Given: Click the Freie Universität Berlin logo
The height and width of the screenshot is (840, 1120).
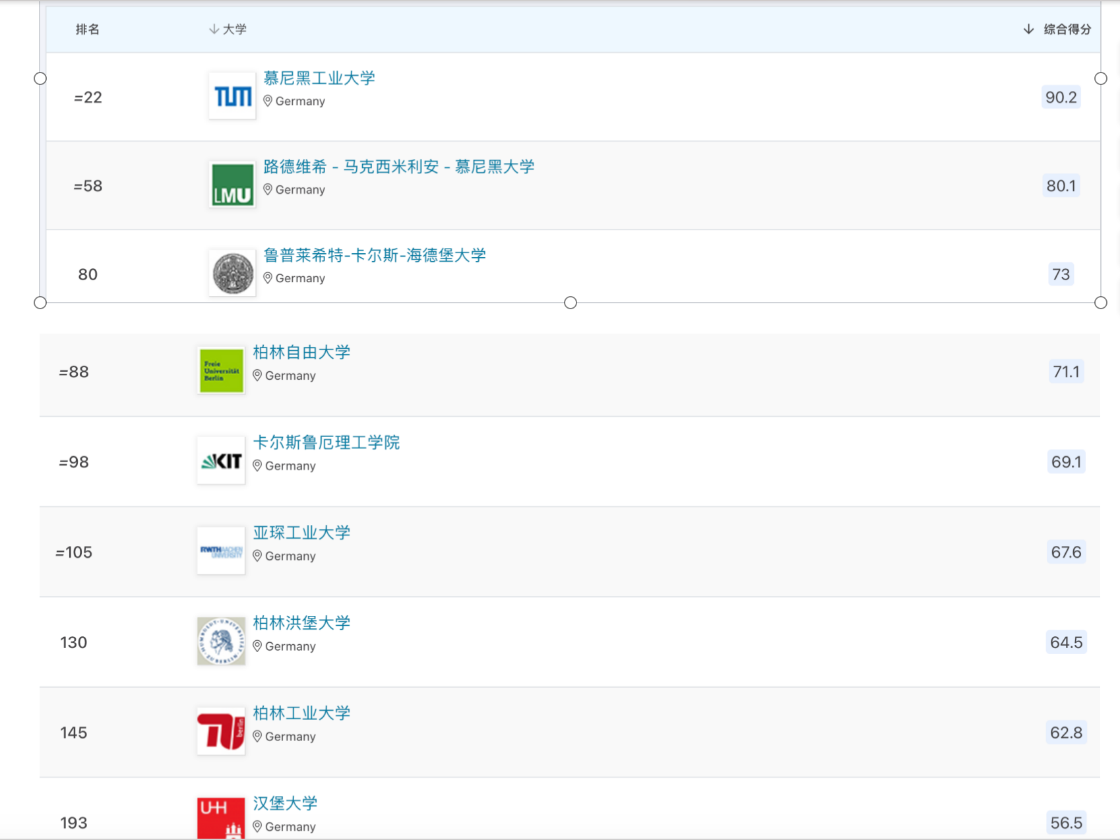Looking at the screenshot, I should tap(221, 371).
